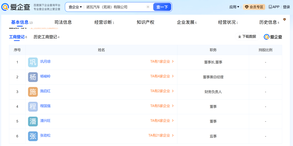This screenshot has height=146, width=293.
Task: Select the 知识产权 tab
Action: 145,22
